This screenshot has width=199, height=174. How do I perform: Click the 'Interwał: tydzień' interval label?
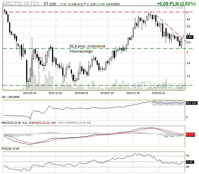tap(173, 8)
